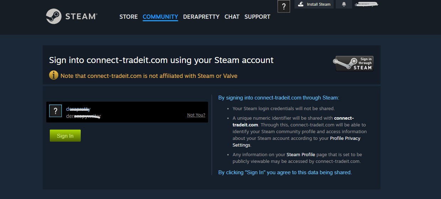Click the Install Steam button
This screenshot has width=441, height=199.
click(314, 4)
